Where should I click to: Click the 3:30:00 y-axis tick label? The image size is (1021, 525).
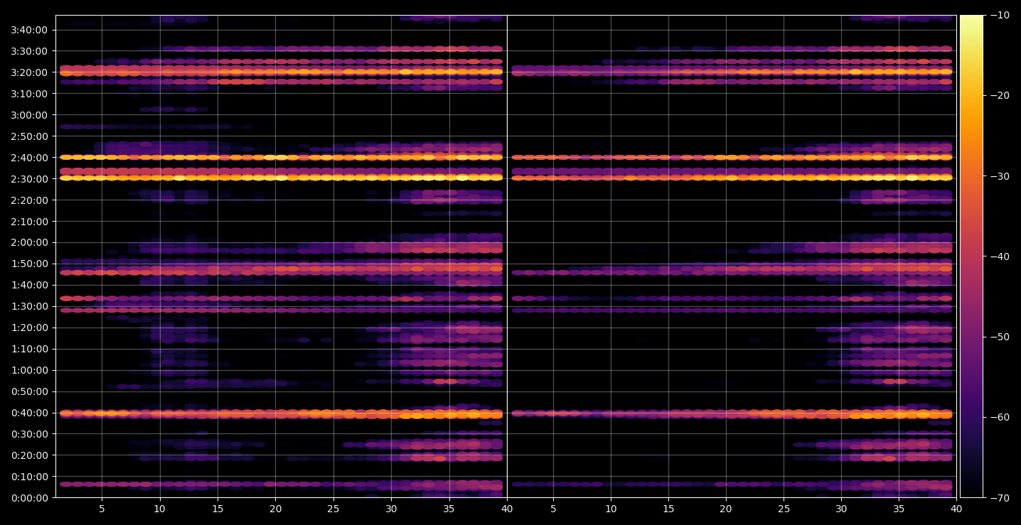click(29, 51)
